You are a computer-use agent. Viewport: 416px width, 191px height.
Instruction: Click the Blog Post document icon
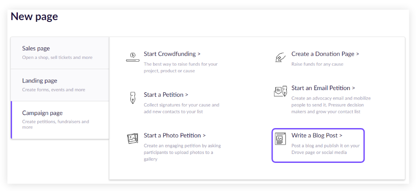pos(280,139)
